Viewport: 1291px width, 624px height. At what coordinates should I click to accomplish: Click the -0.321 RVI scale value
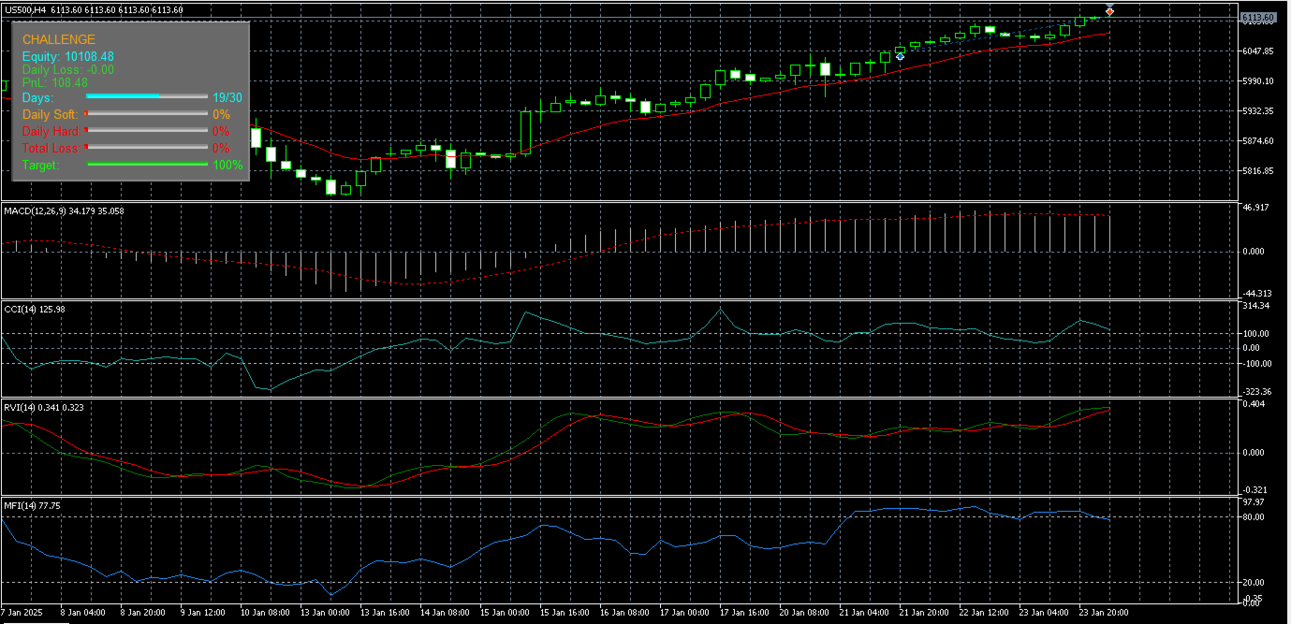click(1254, 489)
